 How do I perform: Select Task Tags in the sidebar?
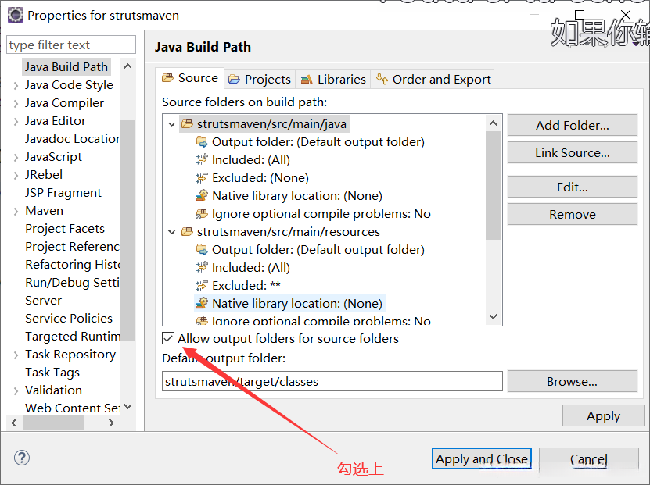[52, 373]
